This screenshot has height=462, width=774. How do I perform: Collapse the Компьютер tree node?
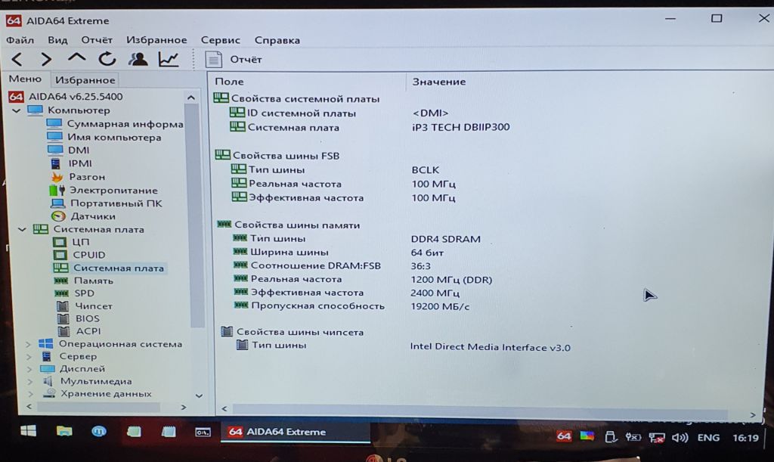[17, 110]
